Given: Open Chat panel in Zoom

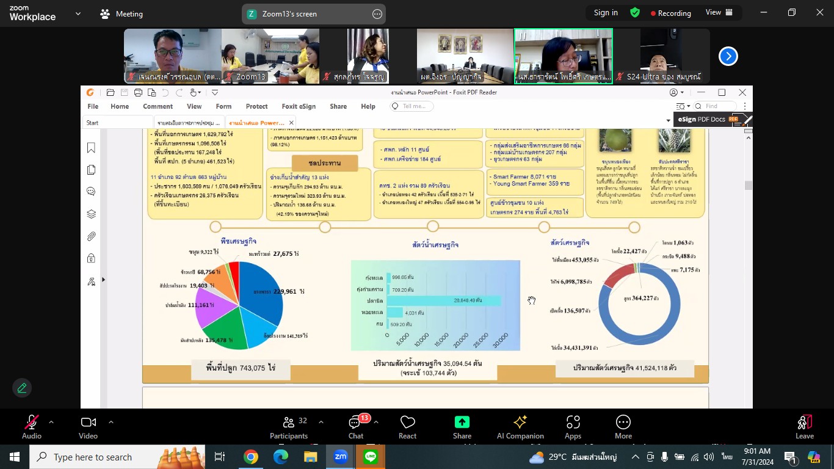Looking at the screenshot, I should pyautogui.click(x=356, y=427).
